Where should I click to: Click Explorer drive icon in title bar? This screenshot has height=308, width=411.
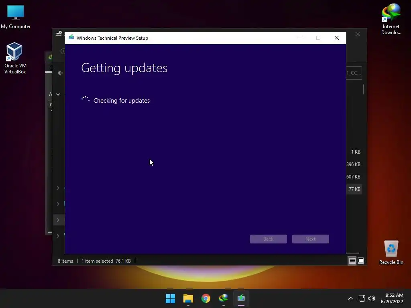click(x=59, y=34)
